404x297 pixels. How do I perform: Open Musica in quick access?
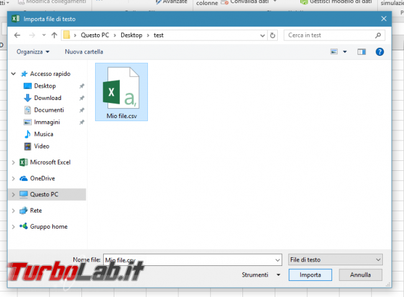tap(44, 134)
